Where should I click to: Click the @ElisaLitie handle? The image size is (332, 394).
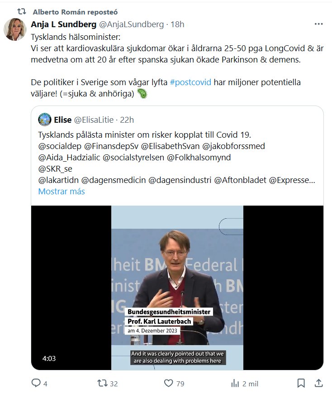(94, 120)
